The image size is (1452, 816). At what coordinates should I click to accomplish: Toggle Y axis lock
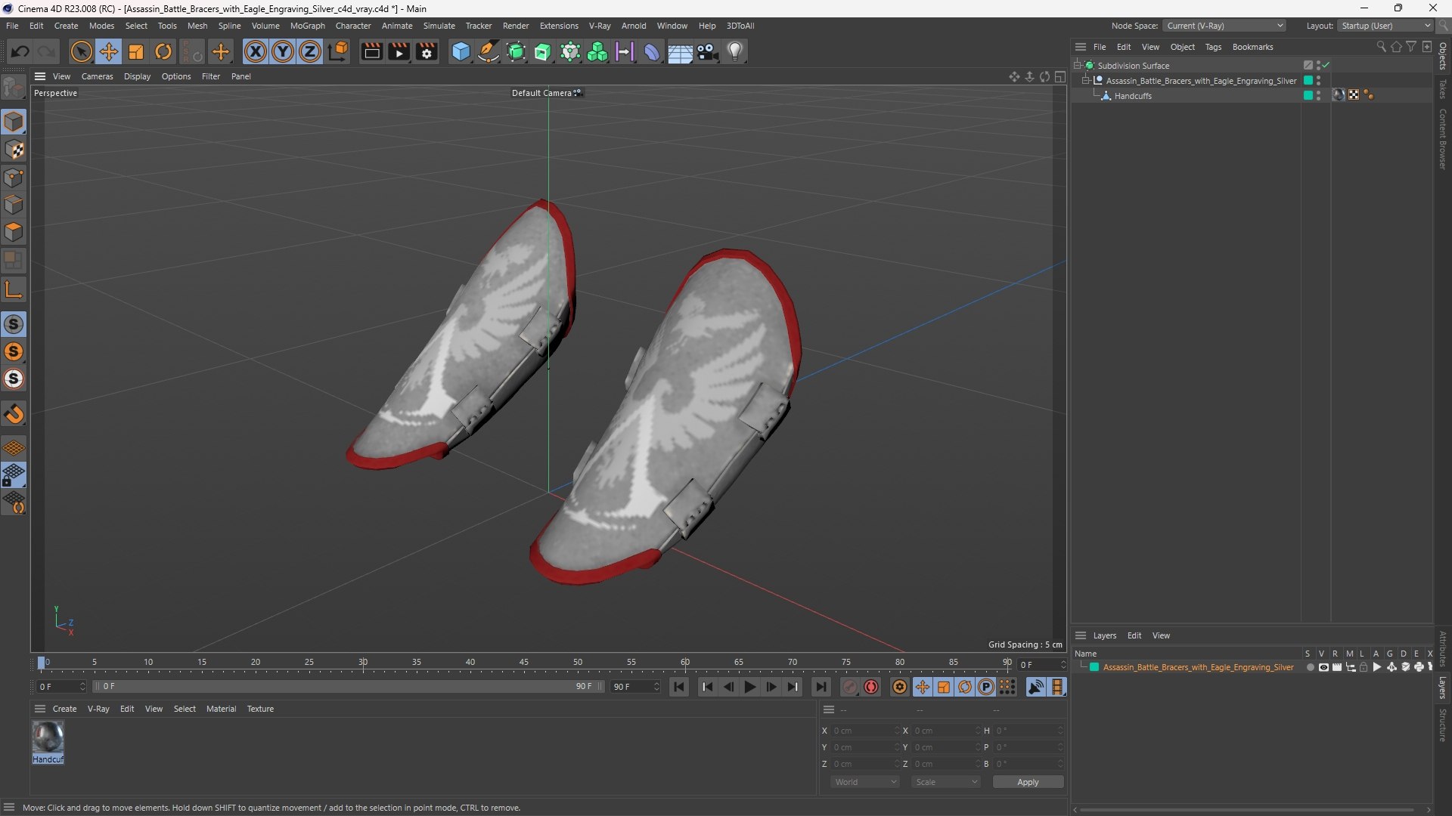[283, 51]
